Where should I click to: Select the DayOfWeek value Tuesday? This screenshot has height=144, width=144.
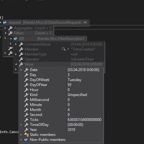click(74, 80)
